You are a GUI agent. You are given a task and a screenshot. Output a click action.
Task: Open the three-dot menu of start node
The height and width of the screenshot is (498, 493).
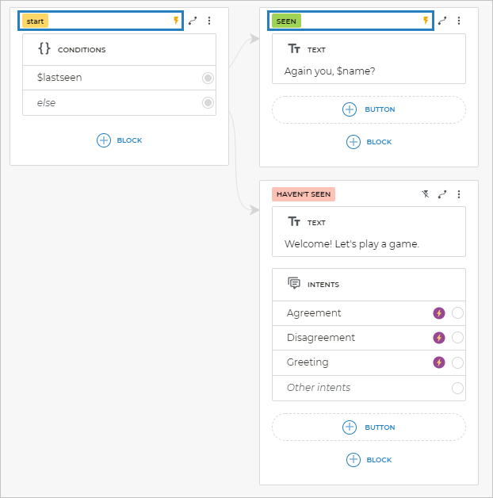pyautogui.click(x=209, y=21)
